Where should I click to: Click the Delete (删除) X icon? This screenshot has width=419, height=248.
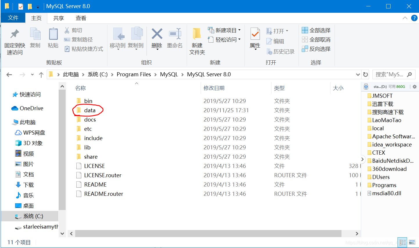click(x=157, y=34)
